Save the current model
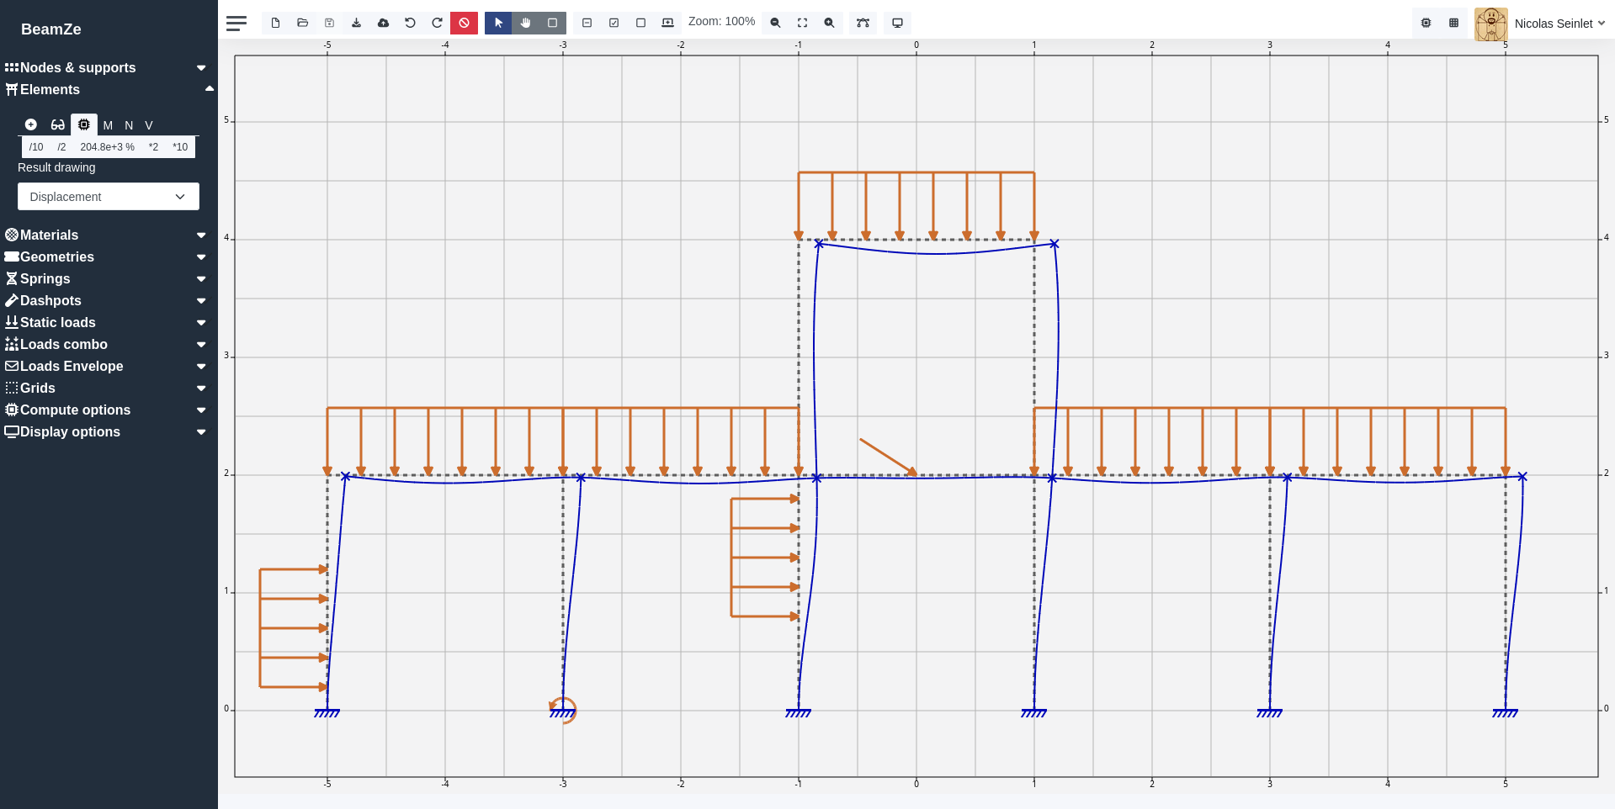 tap(330, 23)
